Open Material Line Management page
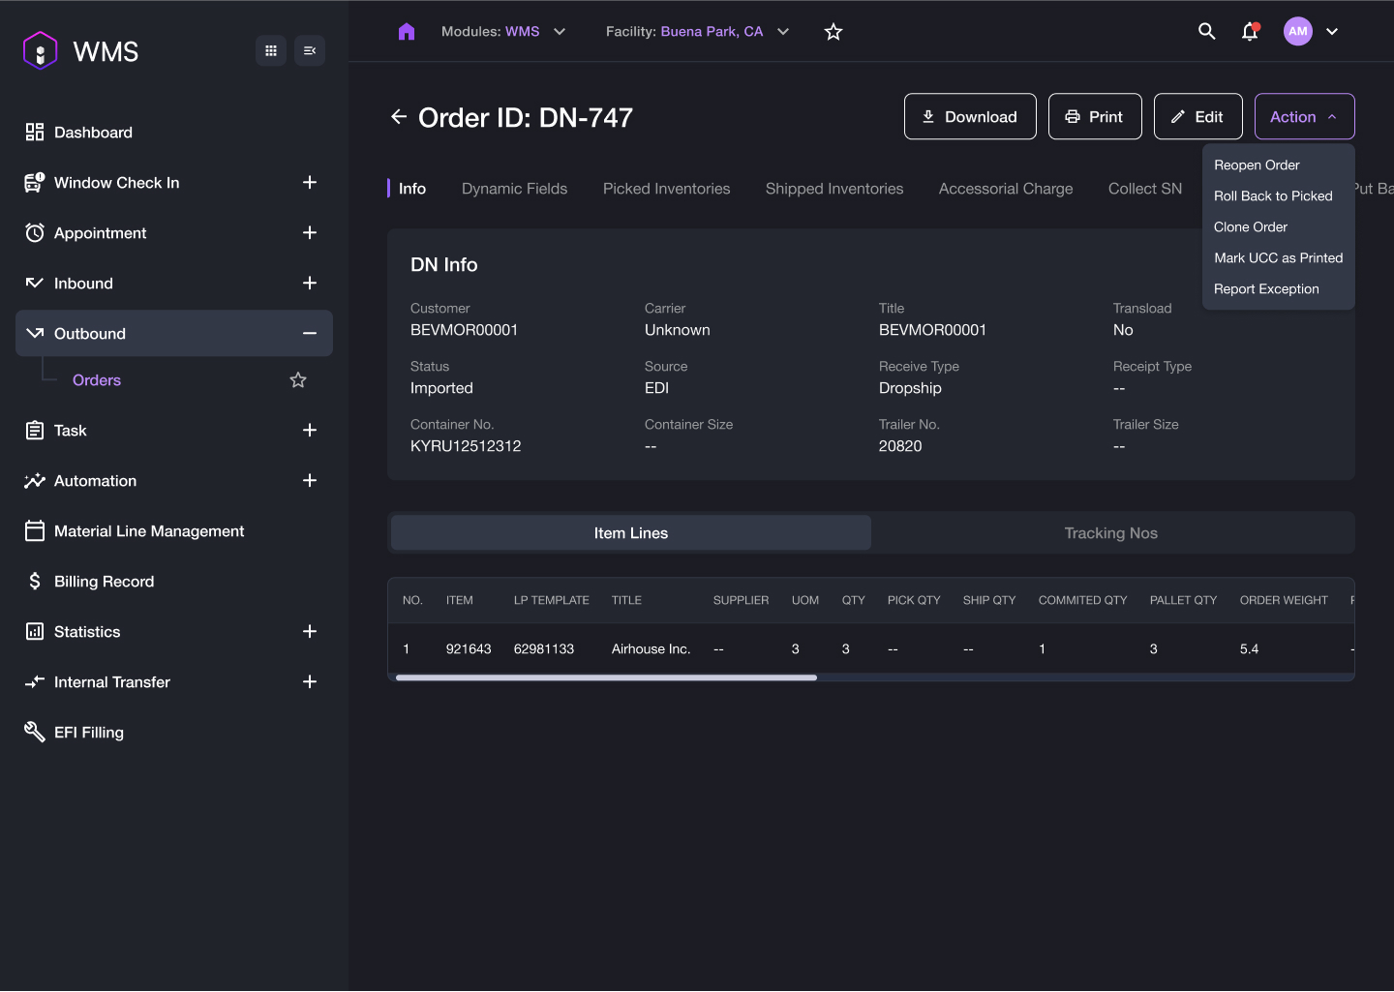This screenshot has width=1394, height=992. 149,531
